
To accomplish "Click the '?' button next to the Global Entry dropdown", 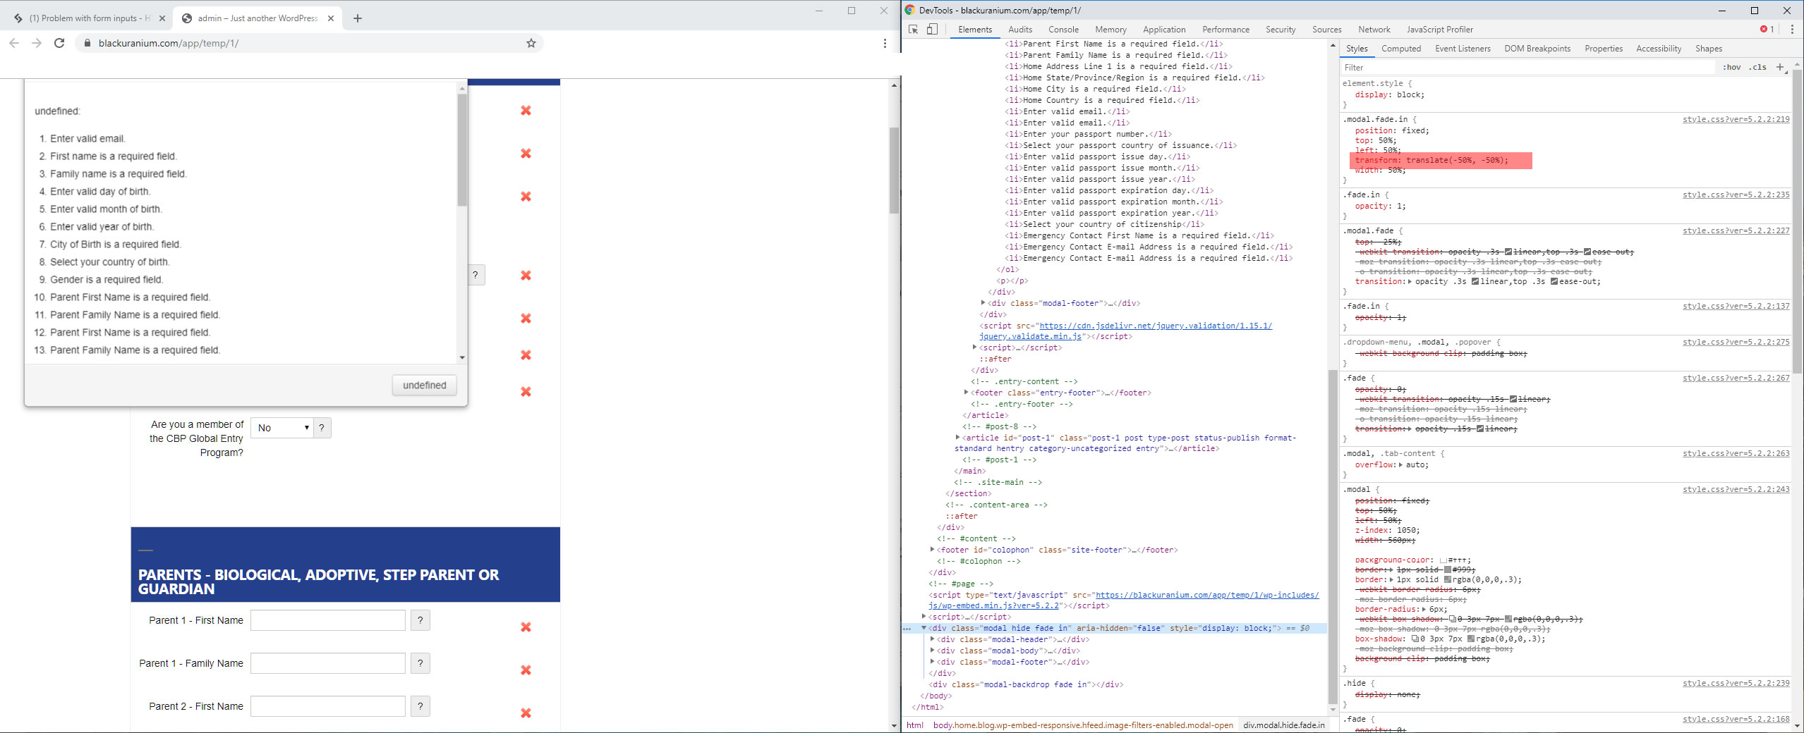I will click(x=322, y=428).
